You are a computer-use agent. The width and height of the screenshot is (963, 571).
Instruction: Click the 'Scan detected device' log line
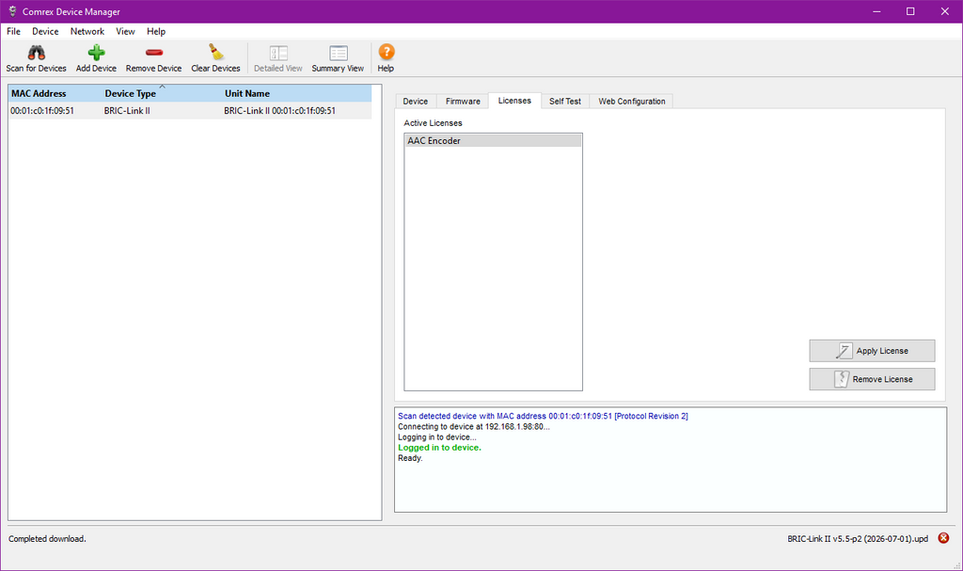(x=543, y=416)
